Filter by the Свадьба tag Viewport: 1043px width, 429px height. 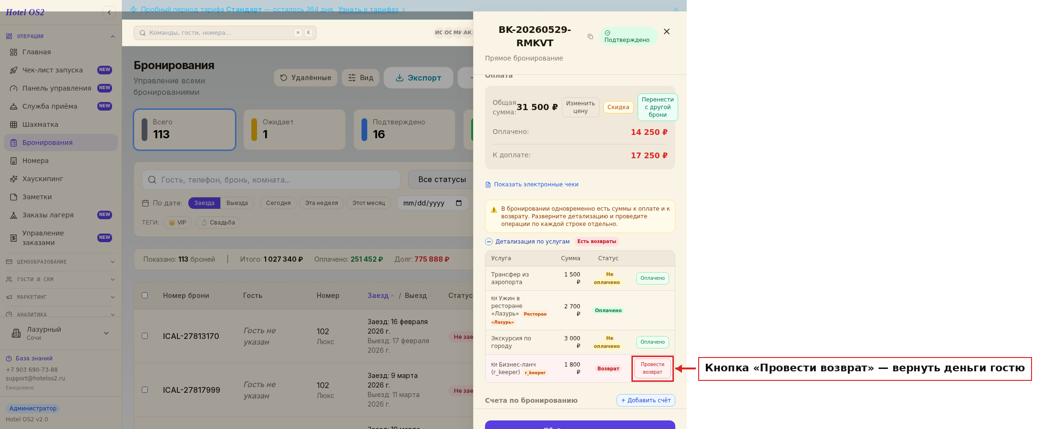coord(218,223)
